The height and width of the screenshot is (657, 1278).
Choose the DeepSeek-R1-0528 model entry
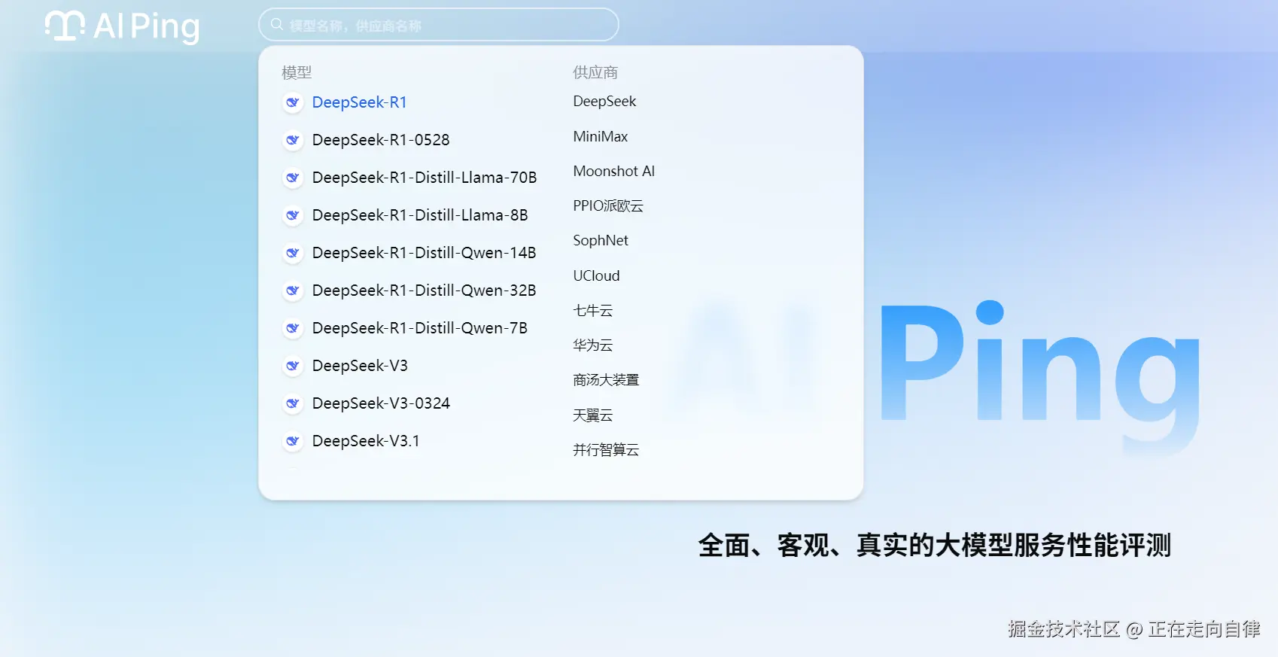click(381, 140)
